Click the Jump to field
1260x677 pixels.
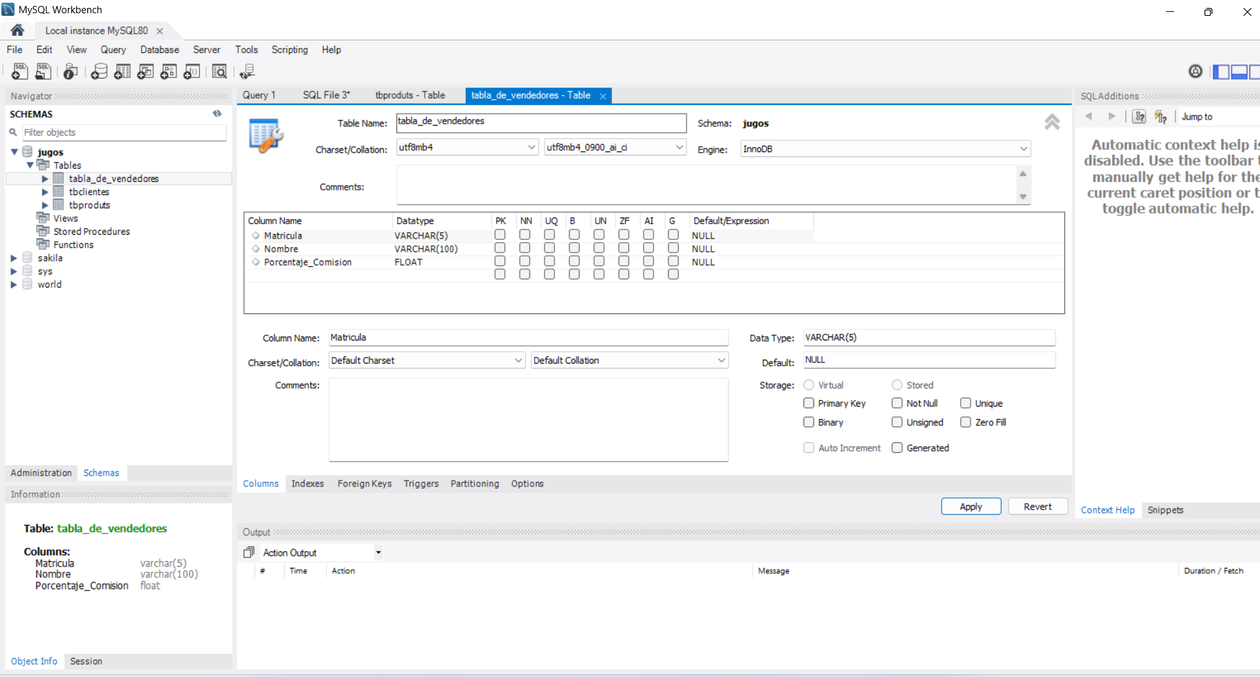(x=1218, y=116)
